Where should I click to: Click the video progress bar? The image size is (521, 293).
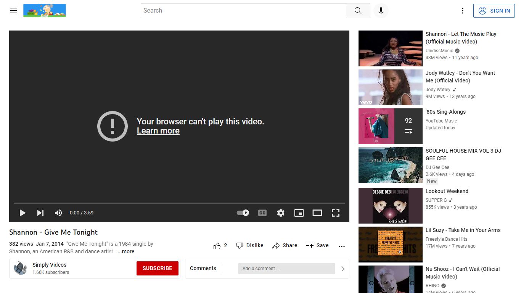179,203
